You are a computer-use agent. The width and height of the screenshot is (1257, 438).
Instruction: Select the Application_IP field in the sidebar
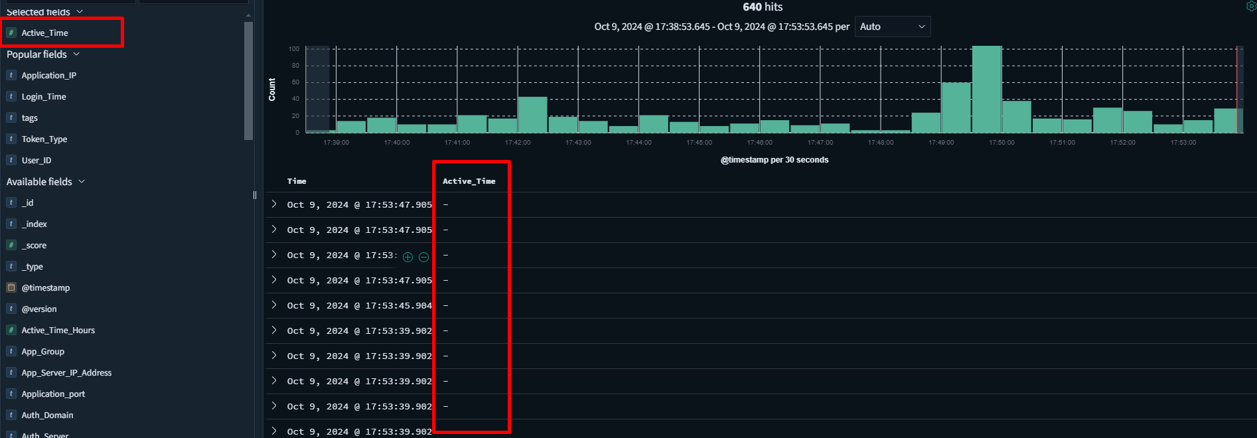pos(48,76)
